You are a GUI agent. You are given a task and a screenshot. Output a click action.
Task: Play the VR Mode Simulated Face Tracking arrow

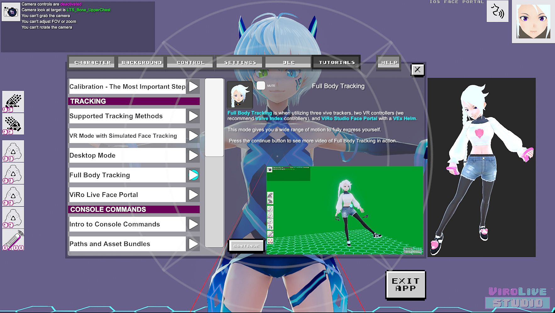tap(193, 136)
